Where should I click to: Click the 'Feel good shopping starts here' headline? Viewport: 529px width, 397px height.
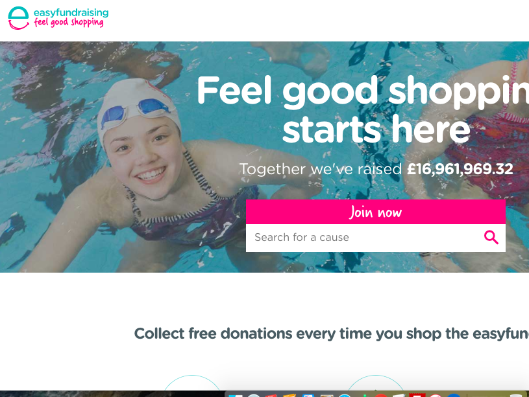tap(363, 109)
